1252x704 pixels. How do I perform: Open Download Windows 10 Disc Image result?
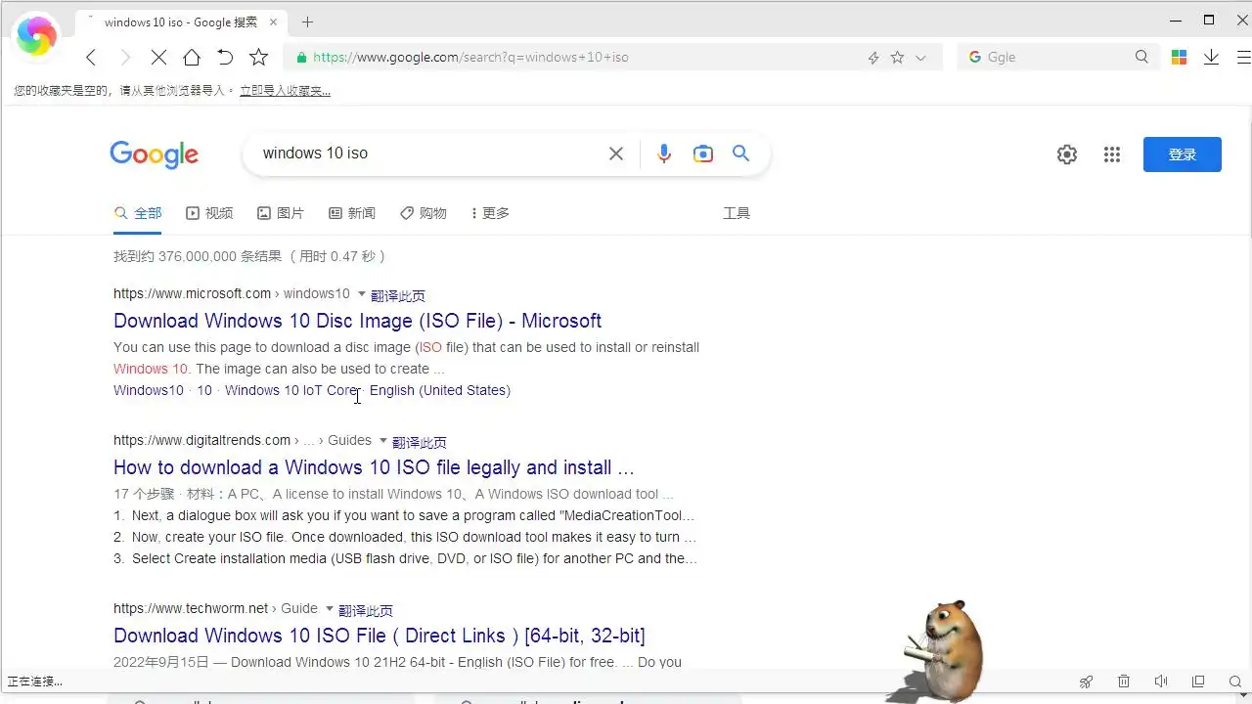[x=357, y=321]
